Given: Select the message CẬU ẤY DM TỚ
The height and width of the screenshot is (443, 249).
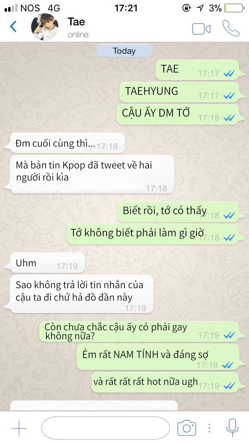Looking at the screenshot, I should [x=178, y=114].
